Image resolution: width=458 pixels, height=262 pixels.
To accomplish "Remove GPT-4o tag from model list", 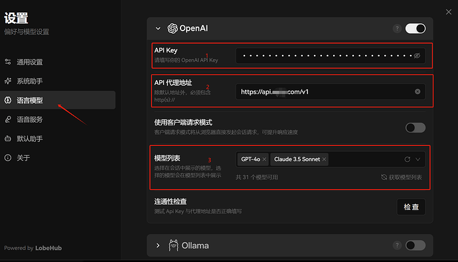I will [x=264, y=159].
